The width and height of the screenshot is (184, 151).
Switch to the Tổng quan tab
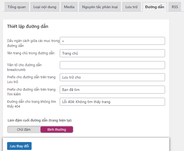pos(17,7)
